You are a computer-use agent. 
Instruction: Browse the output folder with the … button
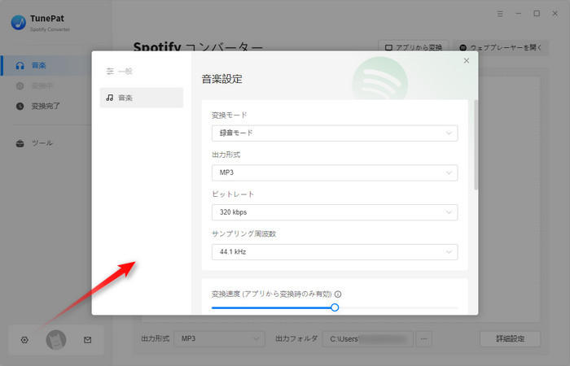424,339
